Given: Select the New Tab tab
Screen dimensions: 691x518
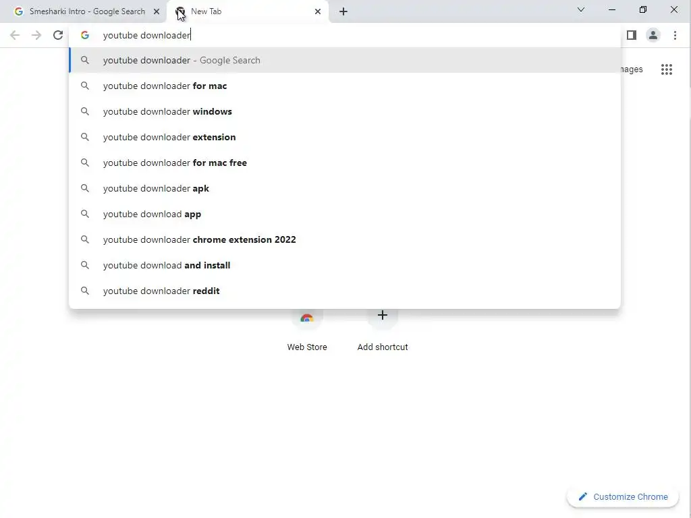Looking at the screenshot, I should [x=248, y=11].
